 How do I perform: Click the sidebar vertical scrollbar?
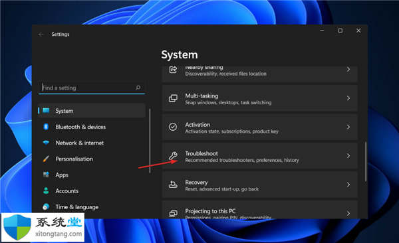point(150,141)
